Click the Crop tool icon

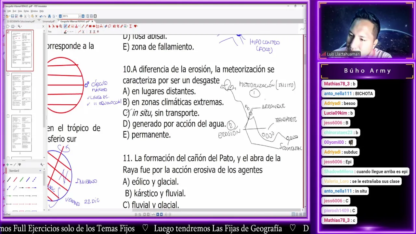coord(118,26)
